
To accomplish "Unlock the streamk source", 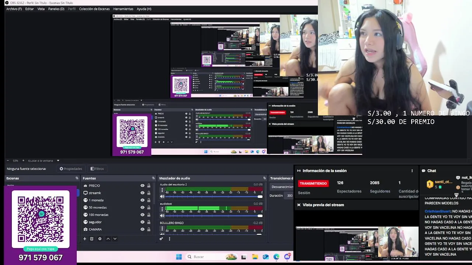I will click(149, 193).
